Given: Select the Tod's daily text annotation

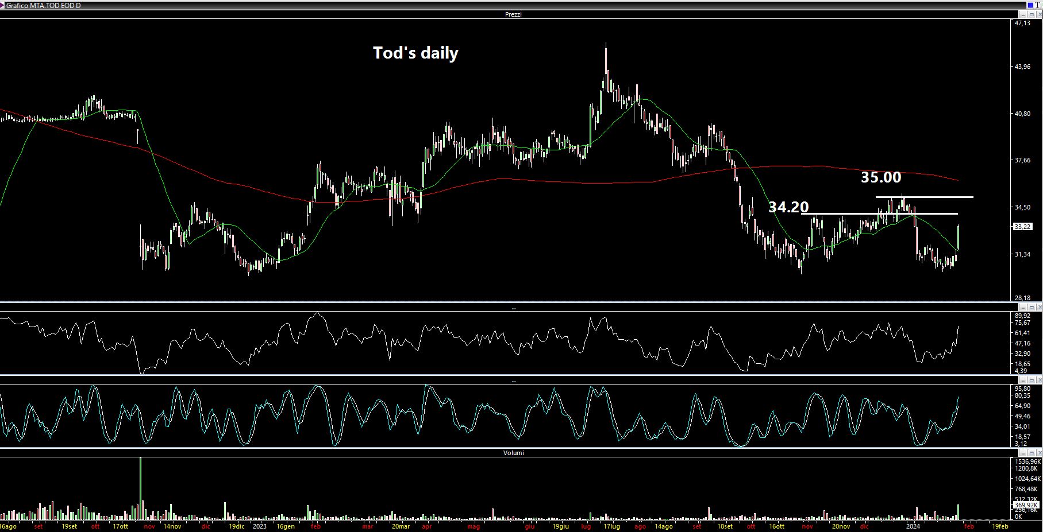Looking at the screenshot, I should pyautogui.click(x=415, y=53).
